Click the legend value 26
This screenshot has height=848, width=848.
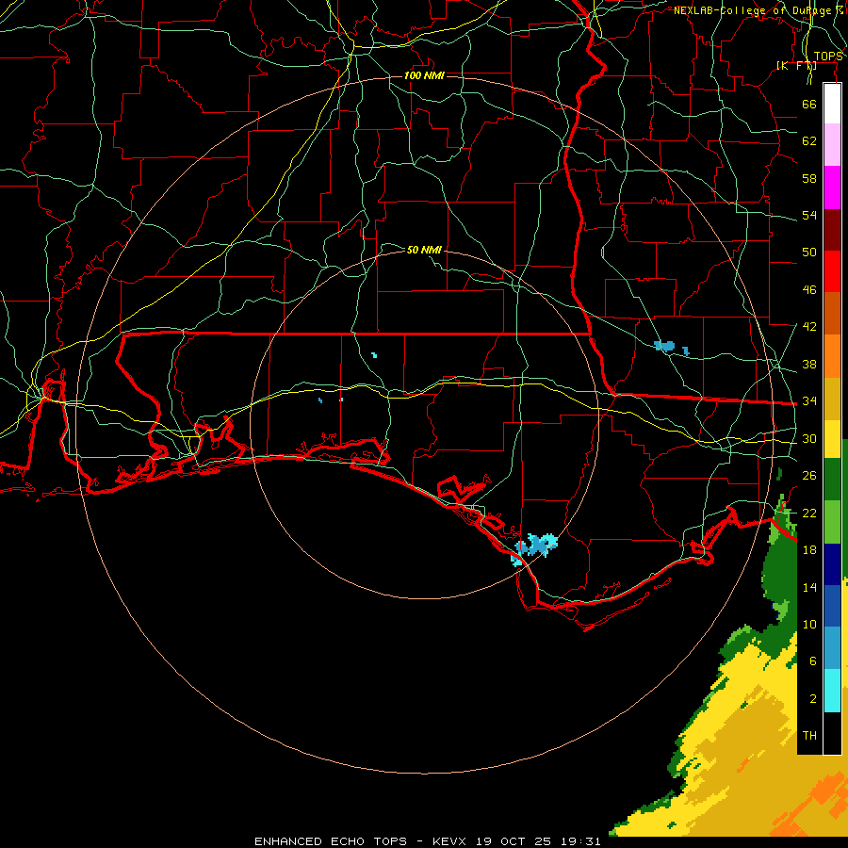point(809,476)
